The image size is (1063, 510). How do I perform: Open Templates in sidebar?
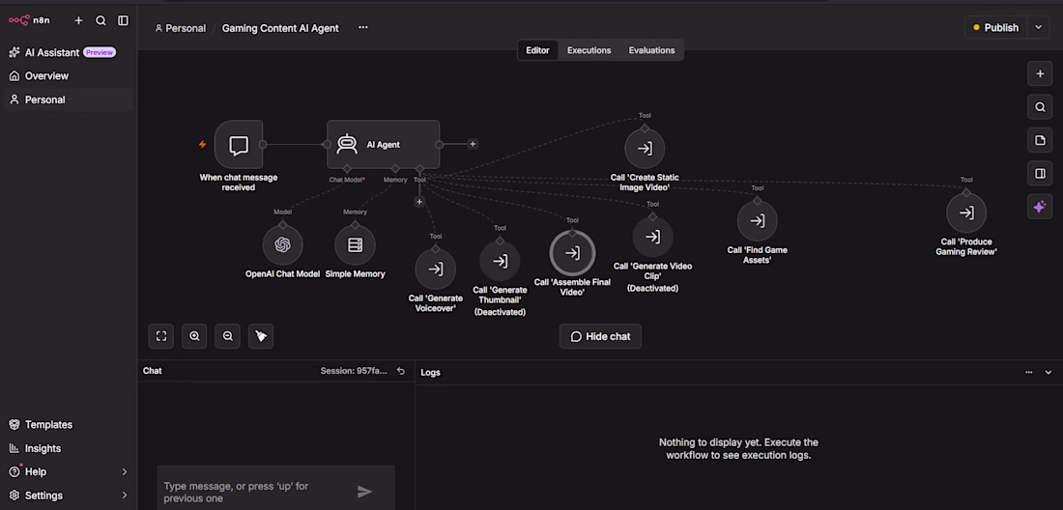[x=49, y=425]
